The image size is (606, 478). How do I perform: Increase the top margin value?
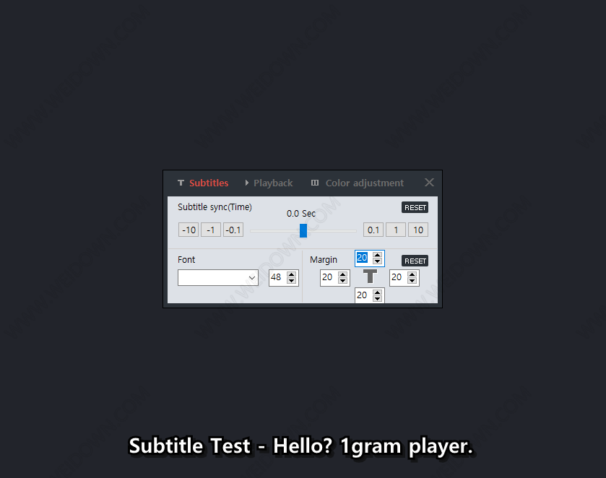pyautogui.click(x=378, y=255)
